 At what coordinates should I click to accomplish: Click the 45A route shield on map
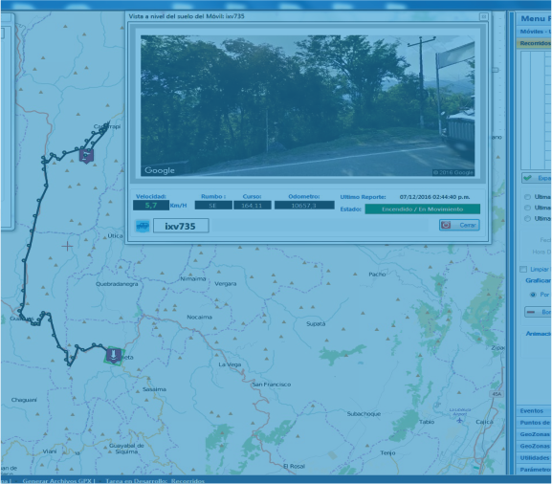click(x=497, y=394)
